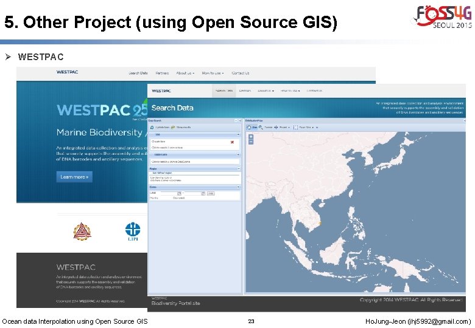Click the "Search Data" banner heading
The image size is (475, 328).
click(172, 108)
